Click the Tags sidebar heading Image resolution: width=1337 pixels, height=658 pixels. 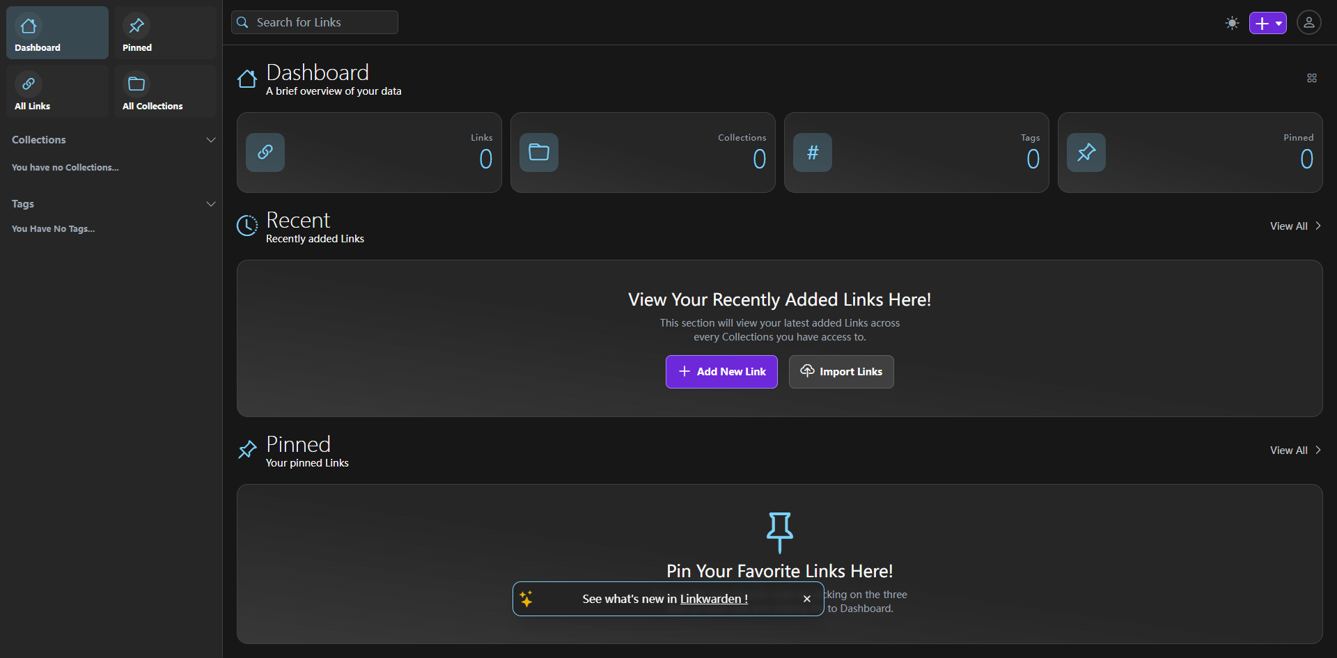pos(23,204)
